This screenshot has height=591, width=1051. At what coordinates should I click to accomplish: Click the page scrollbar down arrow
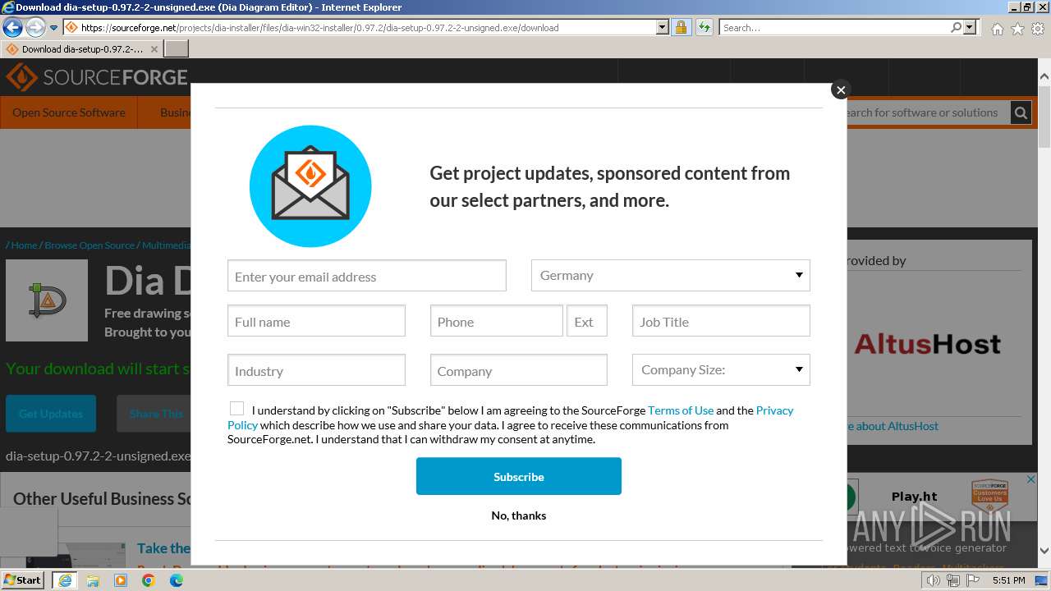(x=1044, y=551)
